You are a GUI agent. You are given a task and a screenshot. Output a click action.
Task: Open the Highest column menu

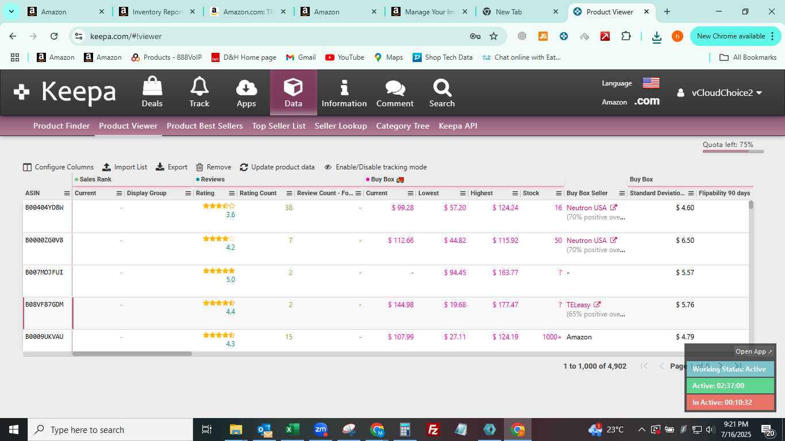[514, 194]
